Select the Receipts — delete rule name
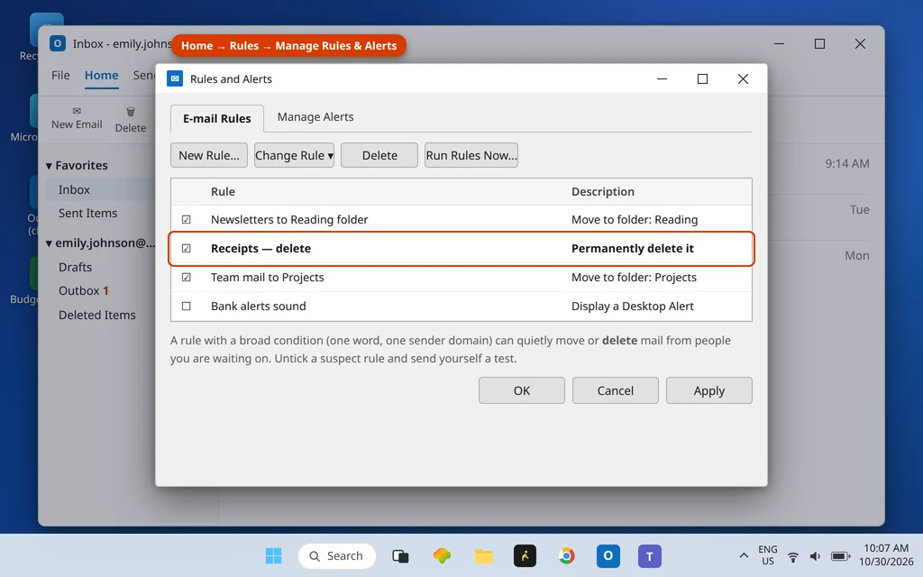This screenshot has width=923, height=577. click(260, 249)
